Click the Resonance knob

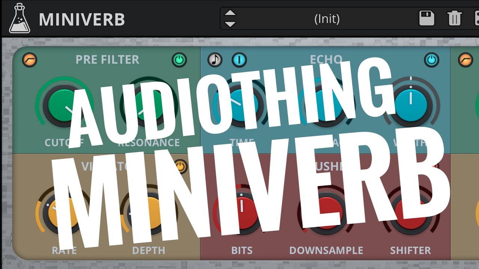pos(149,105)
